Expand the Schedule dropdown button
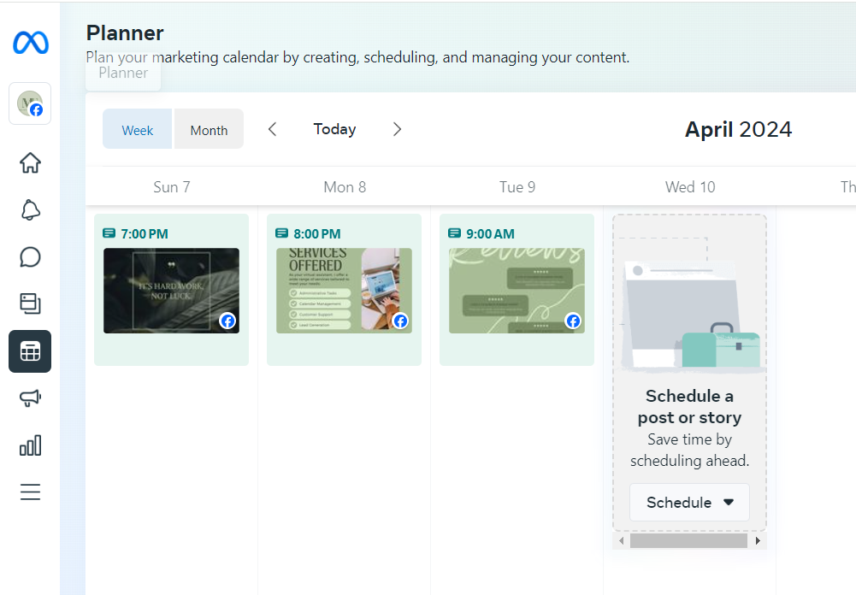This screenshot has height=595, width=856. tap(689, 502)
